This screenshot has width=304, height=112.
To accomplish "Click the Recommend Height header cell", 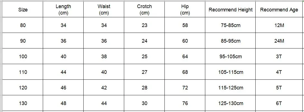I will coord(230,9).
